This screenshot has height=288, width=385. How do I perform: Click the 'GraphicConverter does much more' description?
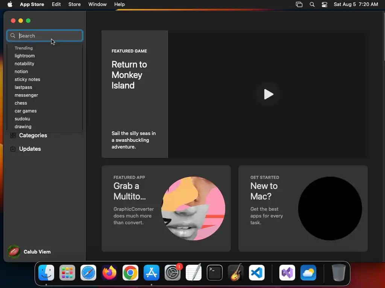(x=133, y=216)
